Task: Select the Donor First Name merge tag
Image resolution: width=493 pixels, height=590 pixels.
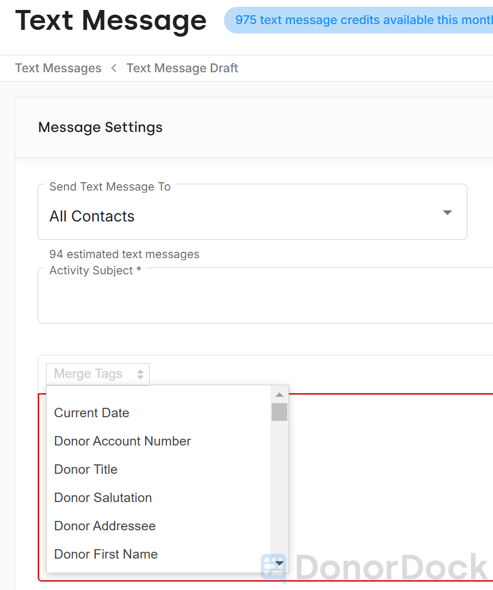Action: [x=106, y=554]
